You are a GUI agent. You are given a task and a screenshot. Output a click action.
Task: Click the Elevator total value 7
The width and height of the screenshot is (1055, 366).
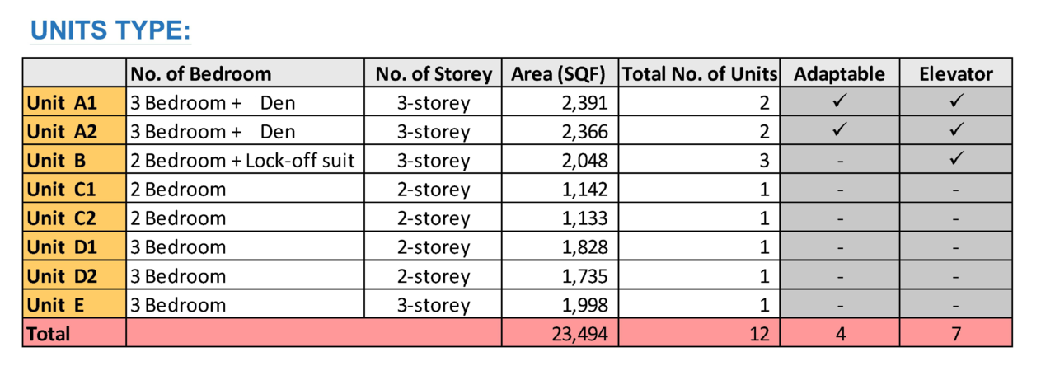tap(956, 334)
